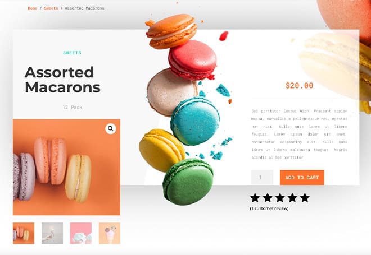Click the $20.00 price text
This screenshot has width=371, height=255.
pyautogui.click(x=299, y=85)
